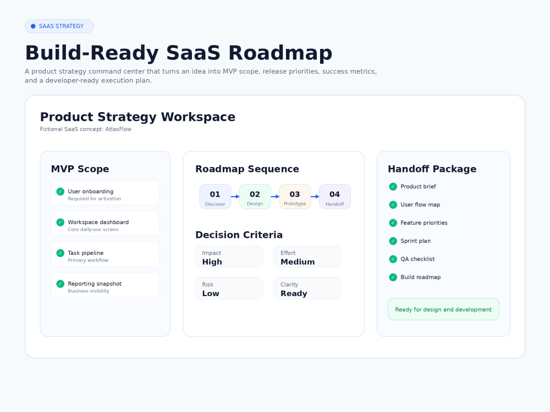Click the Build roadmap text
The height and width of the screenshot is (412, 550).
click(x=421, y=277)
